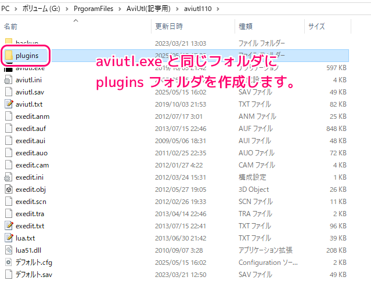
Task: Select exedit.txt file name
Action: [30, 226]
